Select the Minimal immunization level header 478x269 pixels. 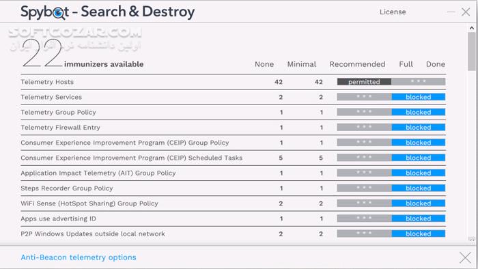(302, 64)
